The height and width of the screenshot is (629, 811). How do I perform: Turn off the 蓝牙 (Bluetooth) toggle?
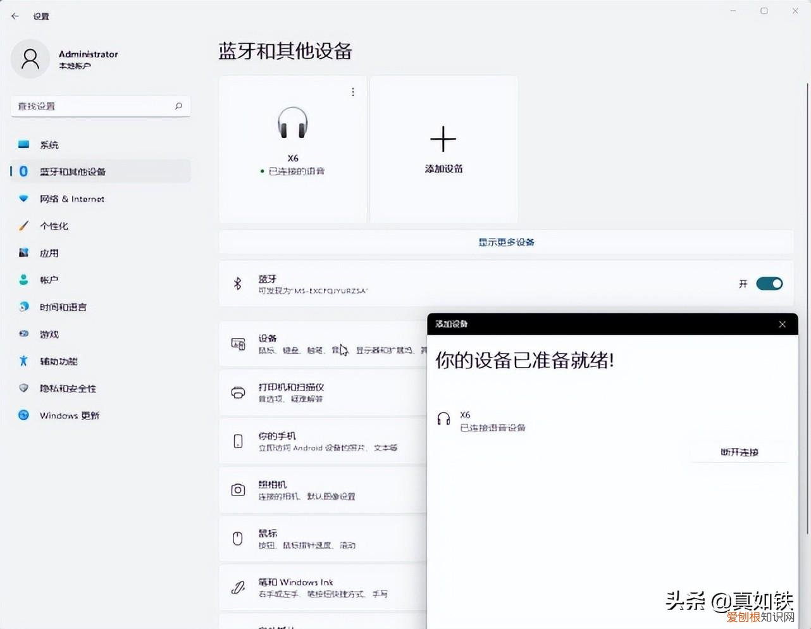click(x=769, y=283)
